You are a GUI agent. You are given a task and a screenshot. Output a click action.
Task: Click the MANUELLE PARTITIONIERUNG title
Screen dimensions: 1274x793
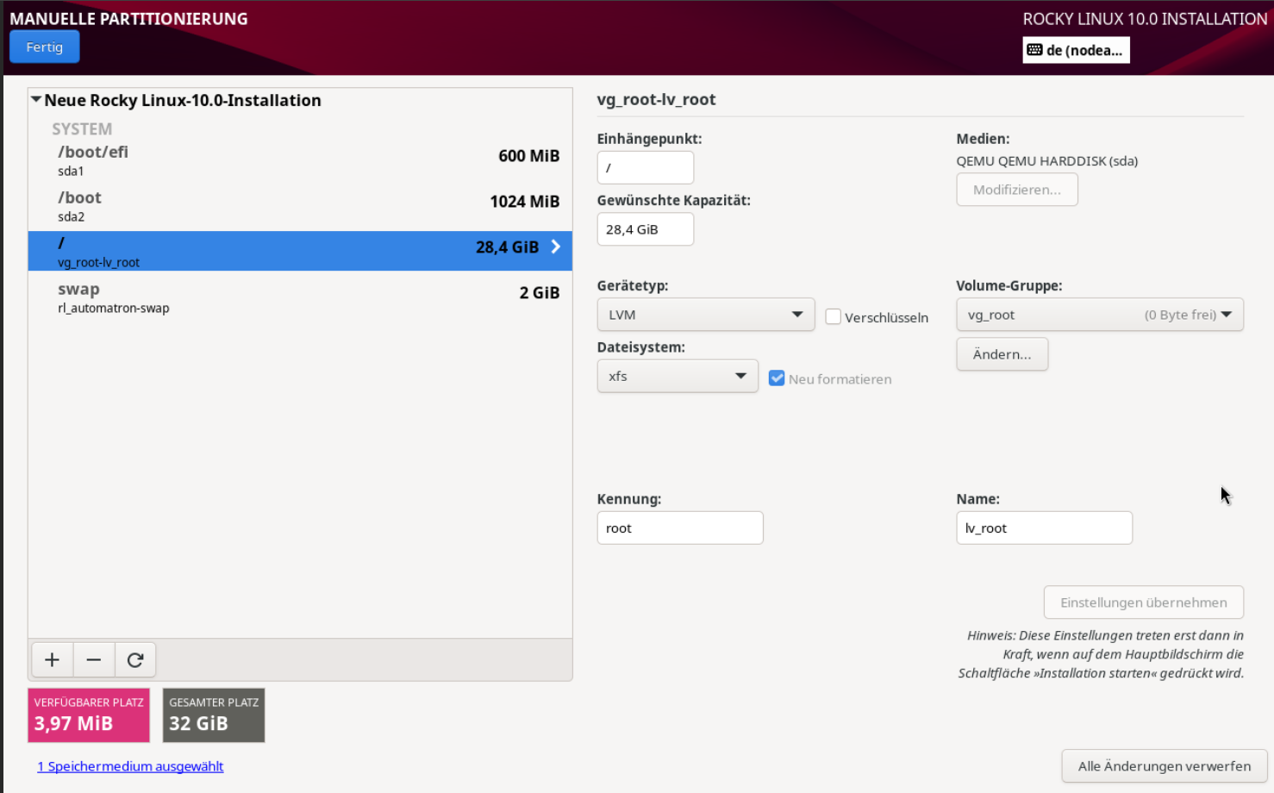(x=129, y=19)
